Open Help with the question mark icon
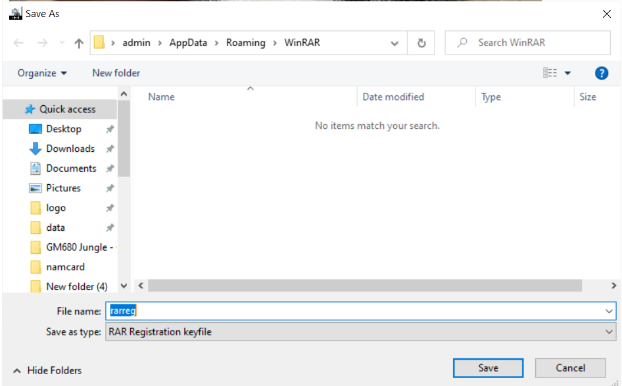 tap(602, 74)
